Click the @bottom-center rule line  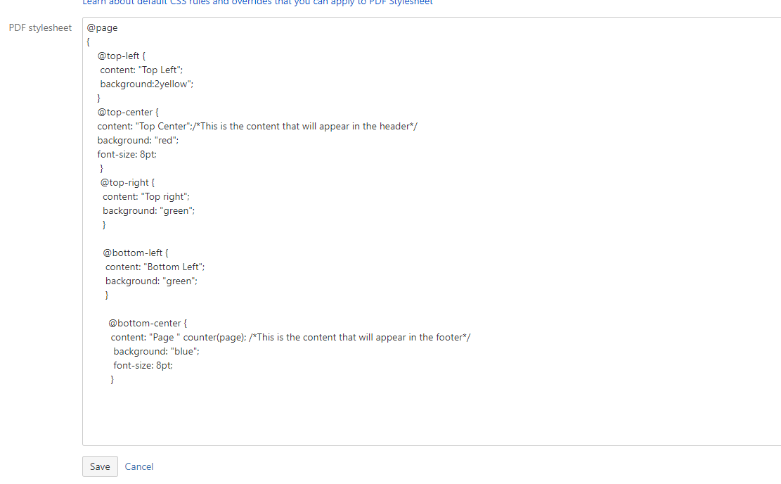(x=148, y=323)
